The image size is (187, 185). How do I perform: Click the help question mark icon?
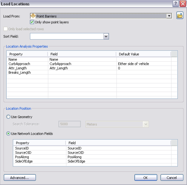[x=176, y=3]
